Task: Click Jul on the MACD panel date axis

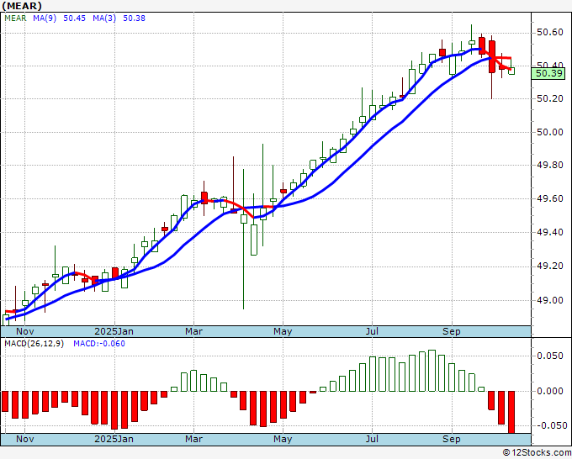Action: pos(372,439)
